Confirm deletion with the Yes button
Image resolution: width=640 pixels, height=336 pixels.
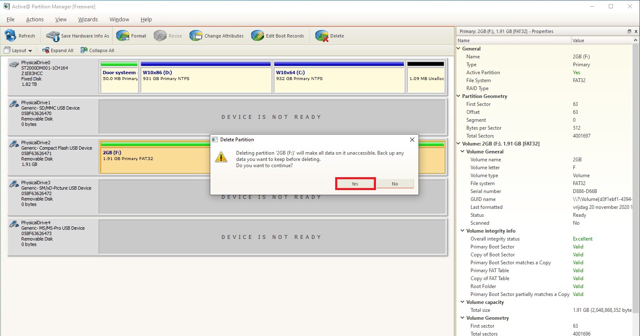point(355,184)
